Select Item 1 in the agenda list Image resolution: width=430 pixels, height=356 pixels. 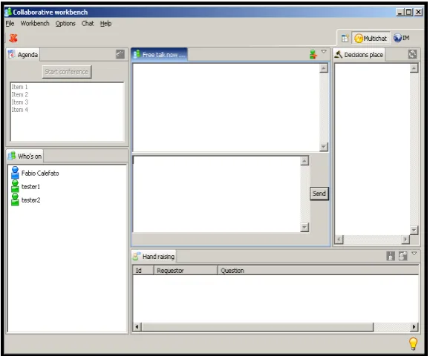point(19,87)
